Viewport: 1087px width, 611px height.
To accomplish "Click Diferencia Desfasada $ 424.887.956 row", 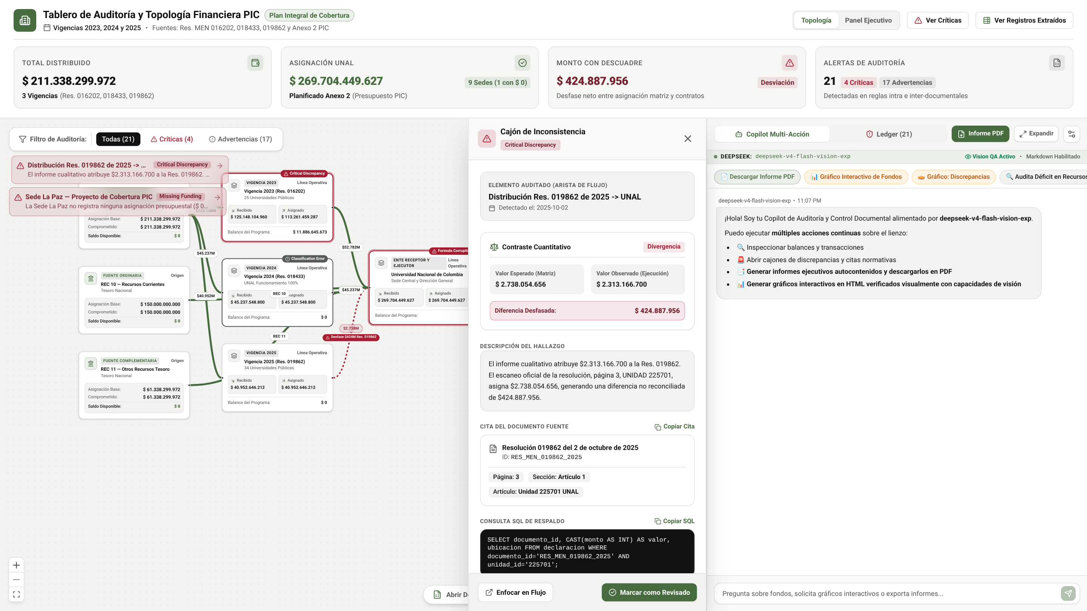I will click(x=587, y=311).
